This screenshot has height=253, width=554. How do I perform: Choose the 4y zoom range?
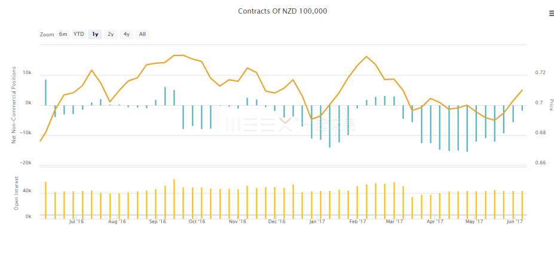point(127,34)
